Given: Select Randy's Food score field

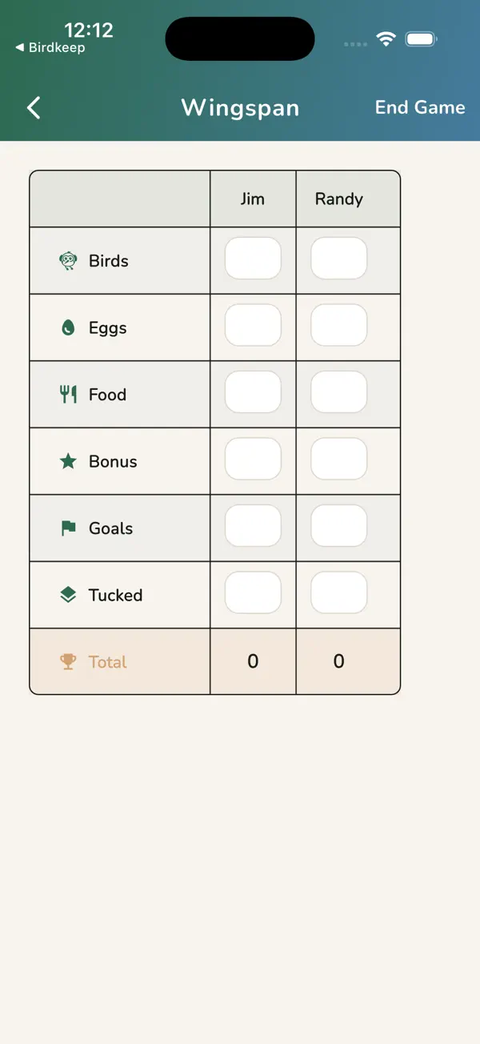Looking at the screenshot, I should click(339, 392).
